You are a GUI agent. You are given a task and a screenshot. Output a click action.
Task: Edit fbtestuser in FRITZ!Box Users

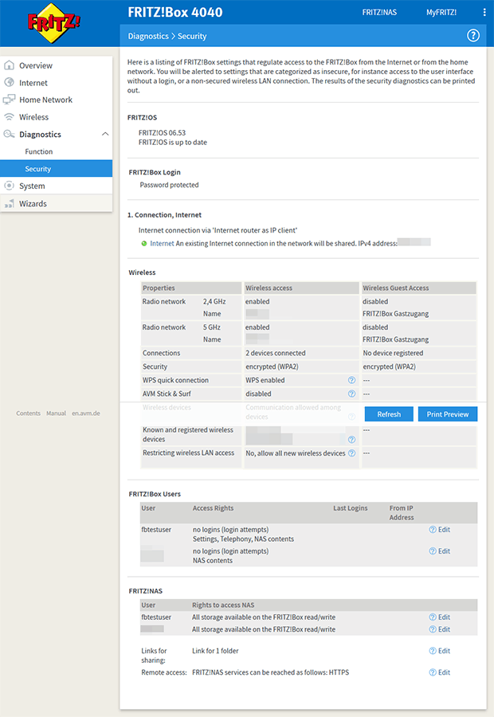[444, 530]
